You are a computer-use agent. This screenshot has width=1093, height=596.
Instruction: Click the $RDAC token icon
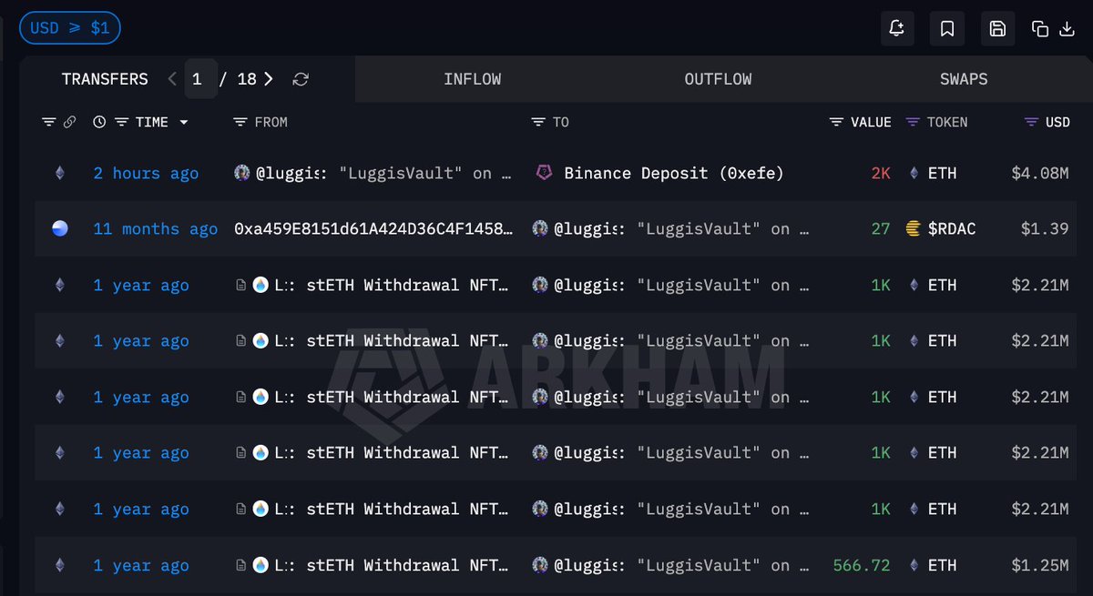[x=914, y=229]
